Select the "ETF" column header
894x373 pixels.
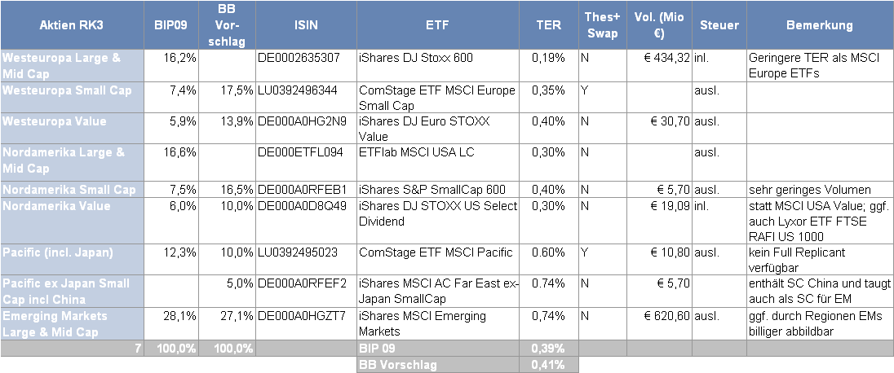438,25
